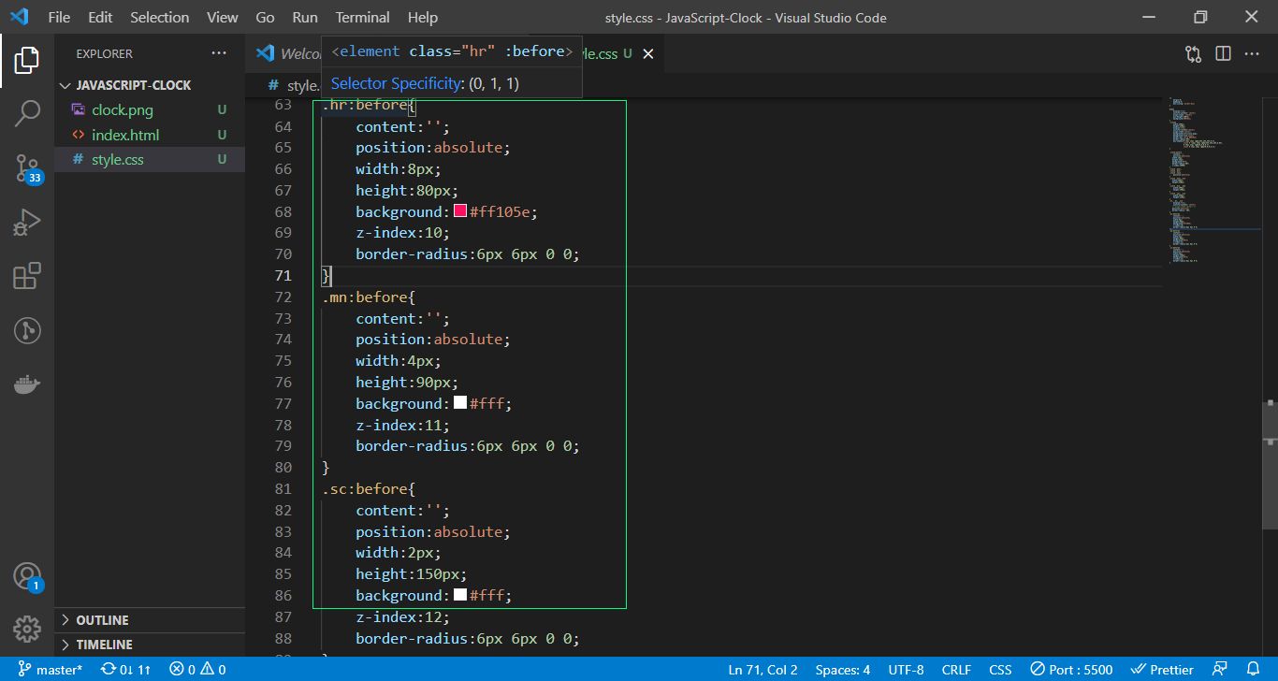Open the Search view in activity bar
1278x681 pixels.
[27, 114]
